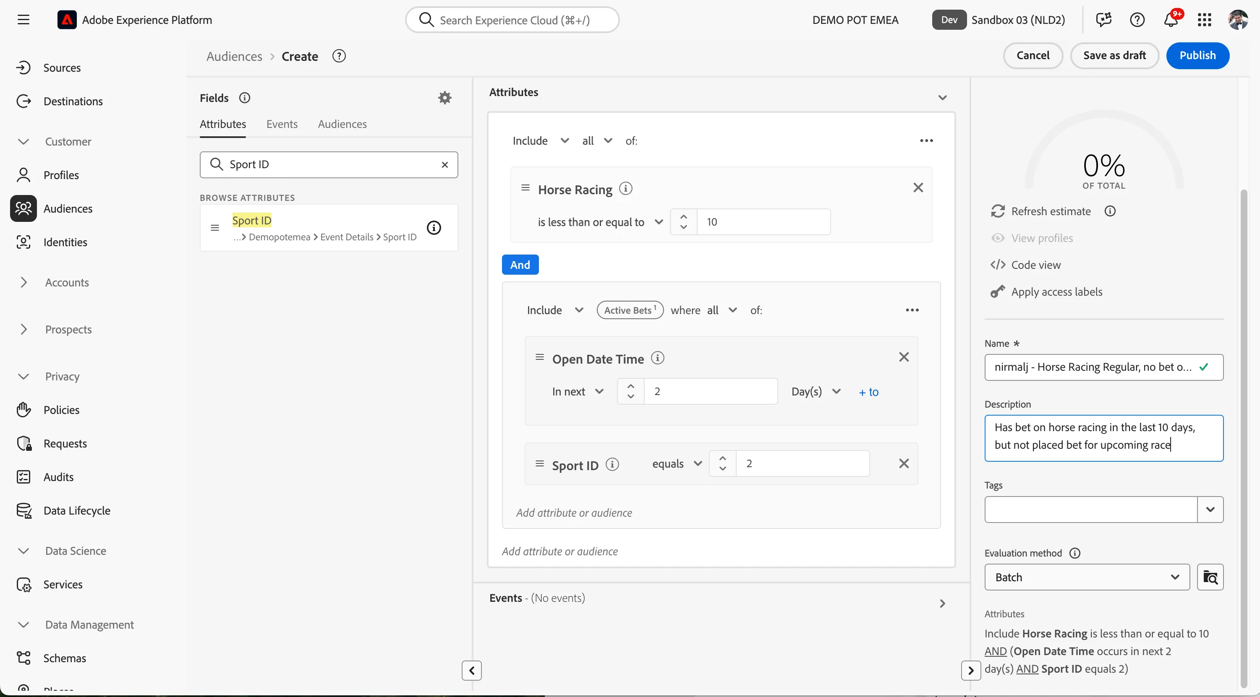Collapse the Attributes section chevron
Image resolution: width=1260 pixels, height=697 pixels.
[943, 98]
